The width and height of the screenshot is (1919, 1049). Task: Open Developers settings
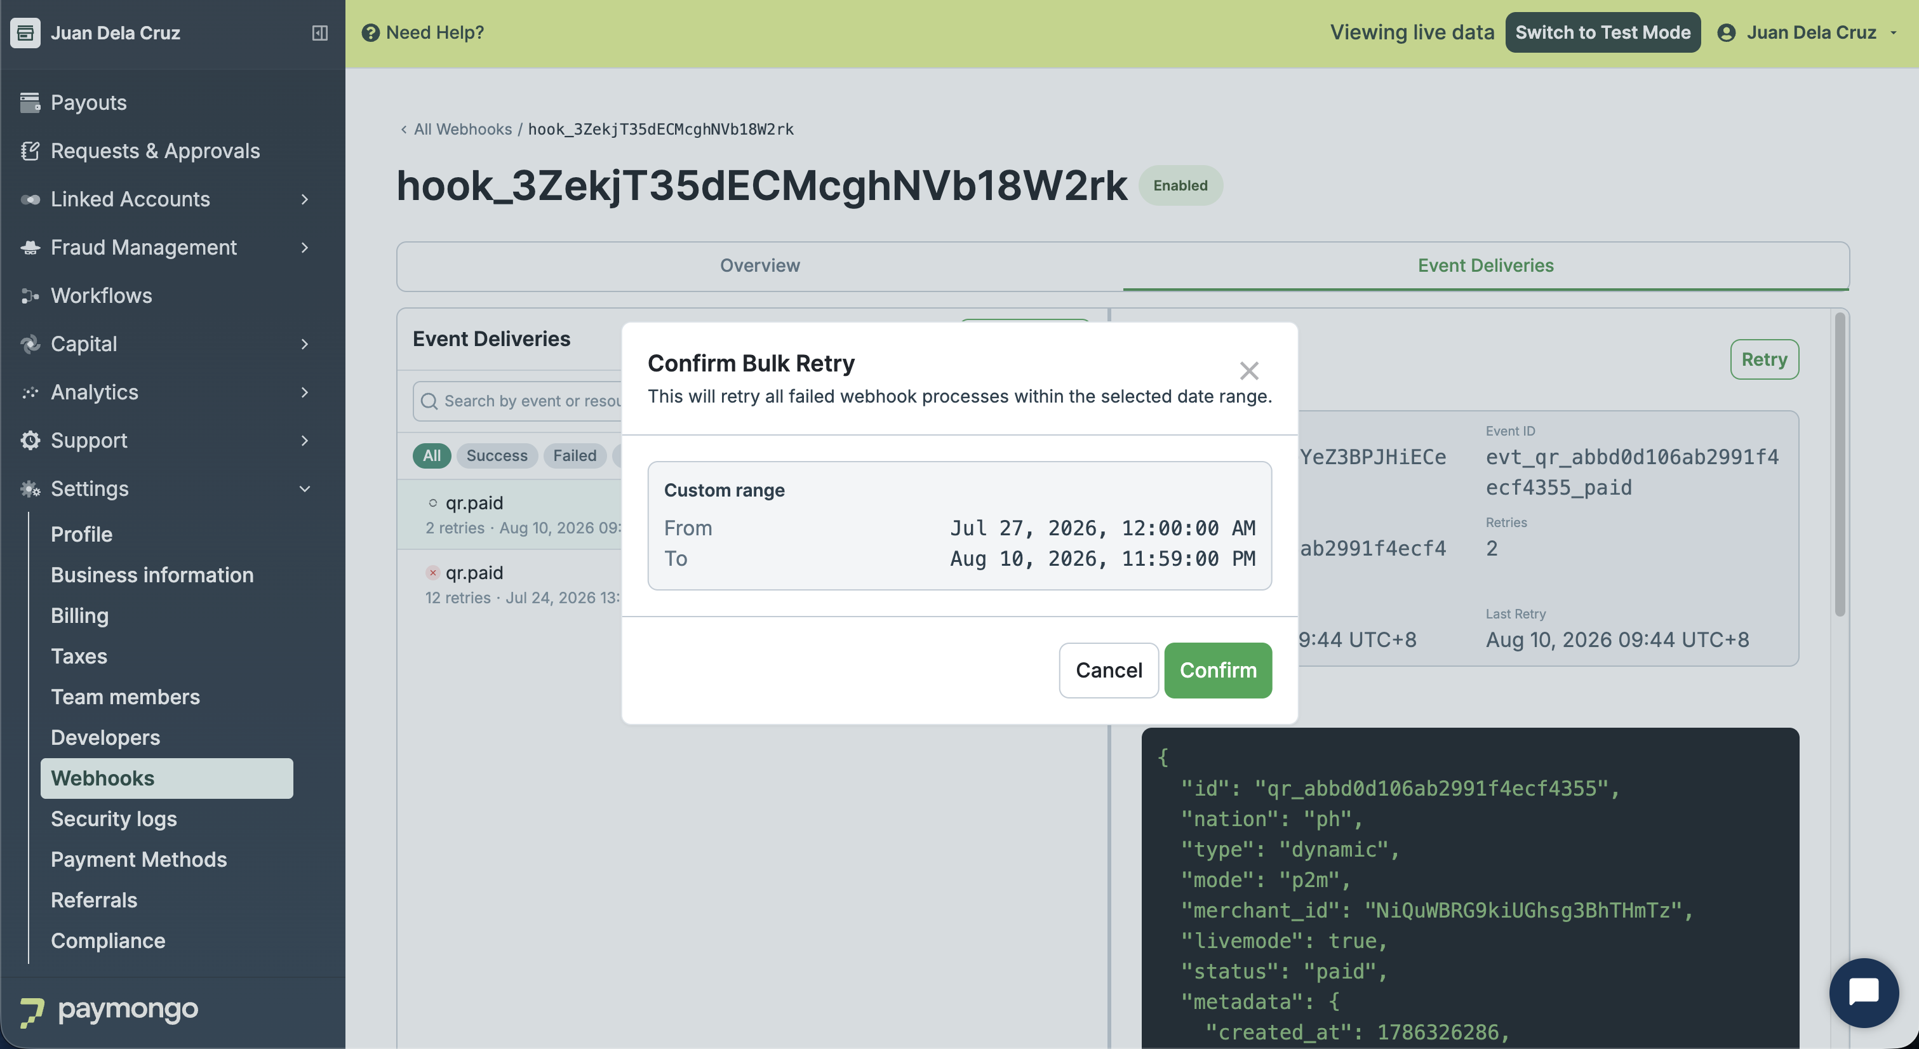coord(105,738)
